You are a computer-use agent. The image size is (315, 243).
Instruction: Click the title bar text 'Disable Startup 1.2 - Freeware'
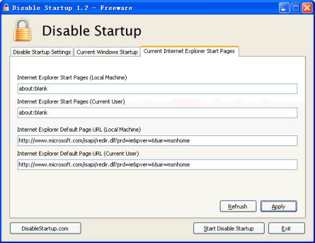(x=72, y=8)
